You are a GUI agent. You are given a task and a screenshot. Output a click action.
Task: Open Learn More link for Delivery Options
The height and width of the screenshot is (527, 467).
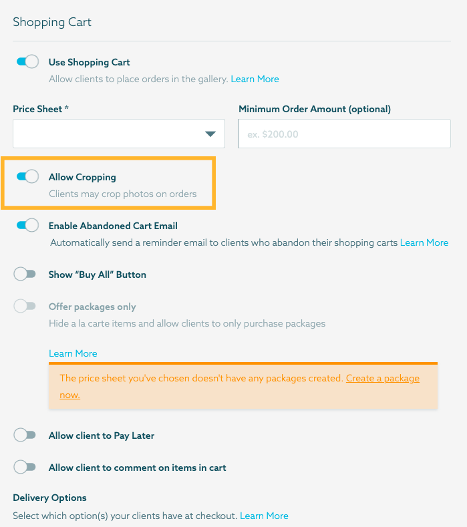coord(264,516)
